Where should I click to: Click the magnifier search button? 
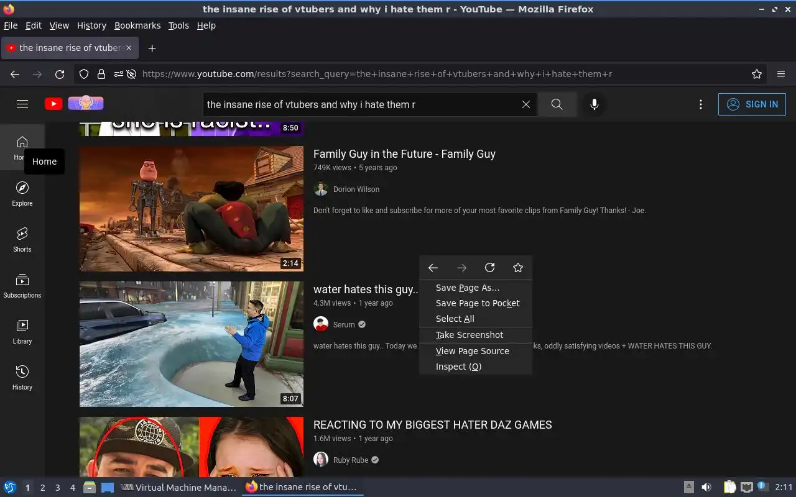click(557, 104)
